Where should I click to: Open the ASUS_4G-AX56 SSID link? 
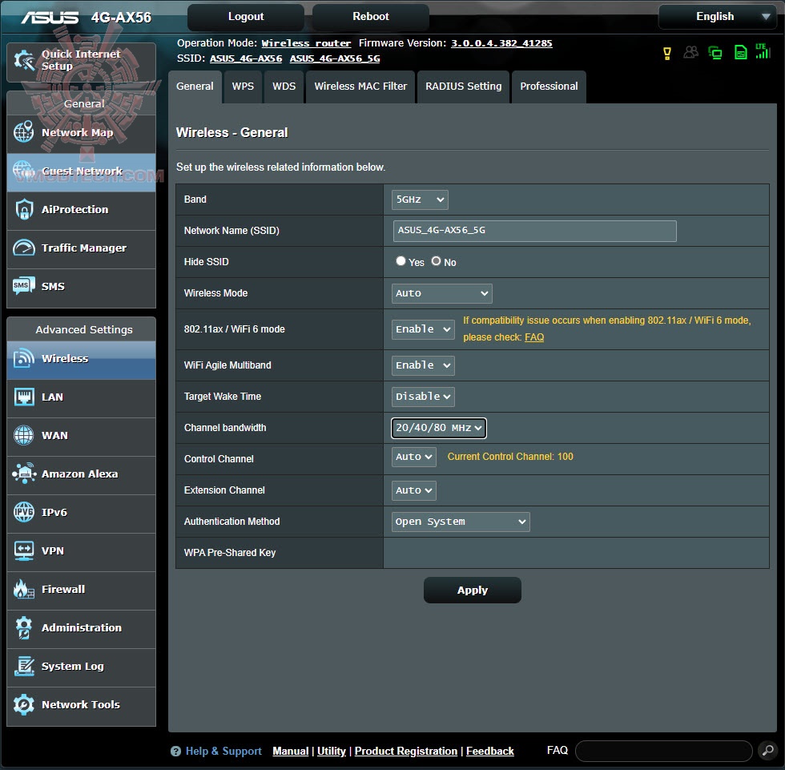click(246, 58)
